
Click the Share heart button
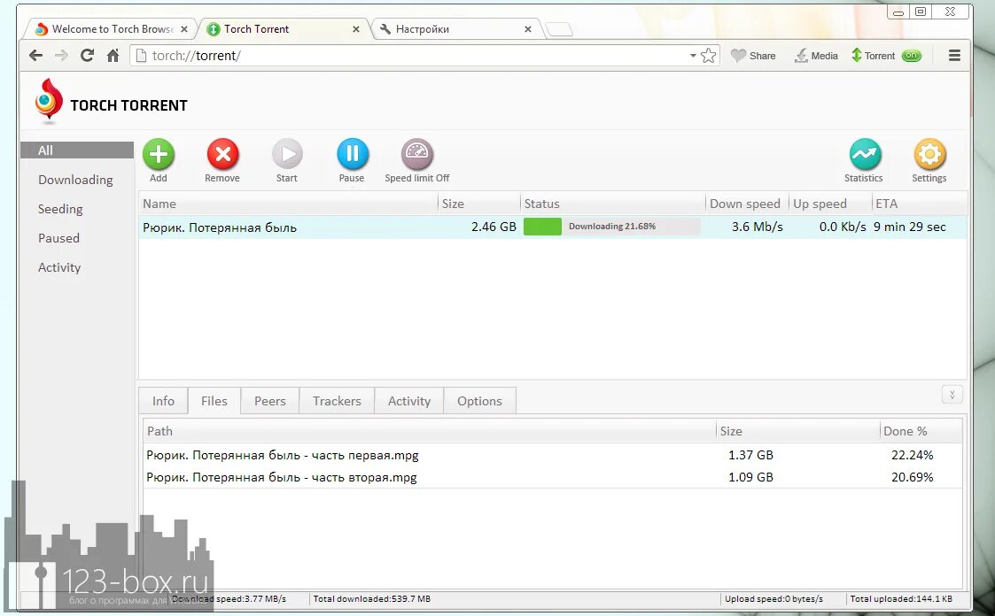coord(753,56)
